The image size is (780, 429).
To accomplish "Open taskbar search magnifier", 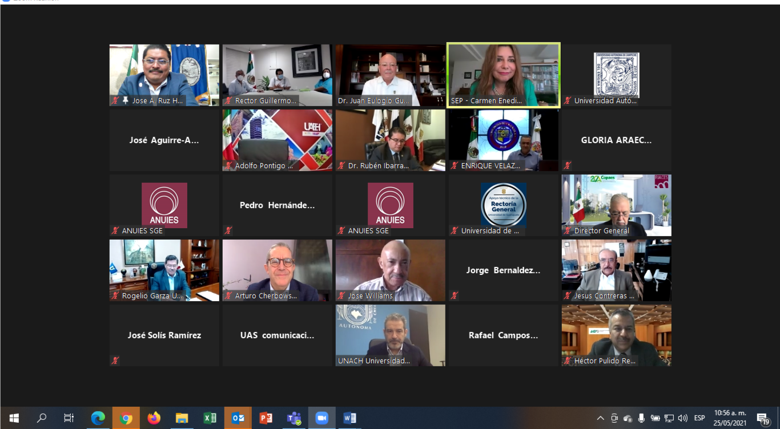I will click(42, 418).
